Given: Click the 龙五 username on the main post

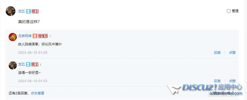Looking at the screenshot, I should [21, 11].
